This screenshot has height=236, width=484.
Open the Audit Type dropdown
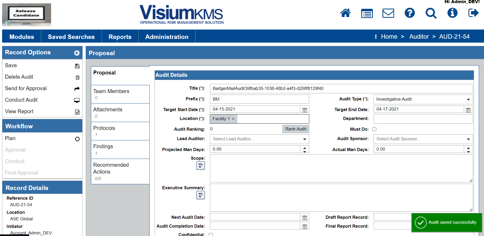pyautogui.click(x=468, y=99)
